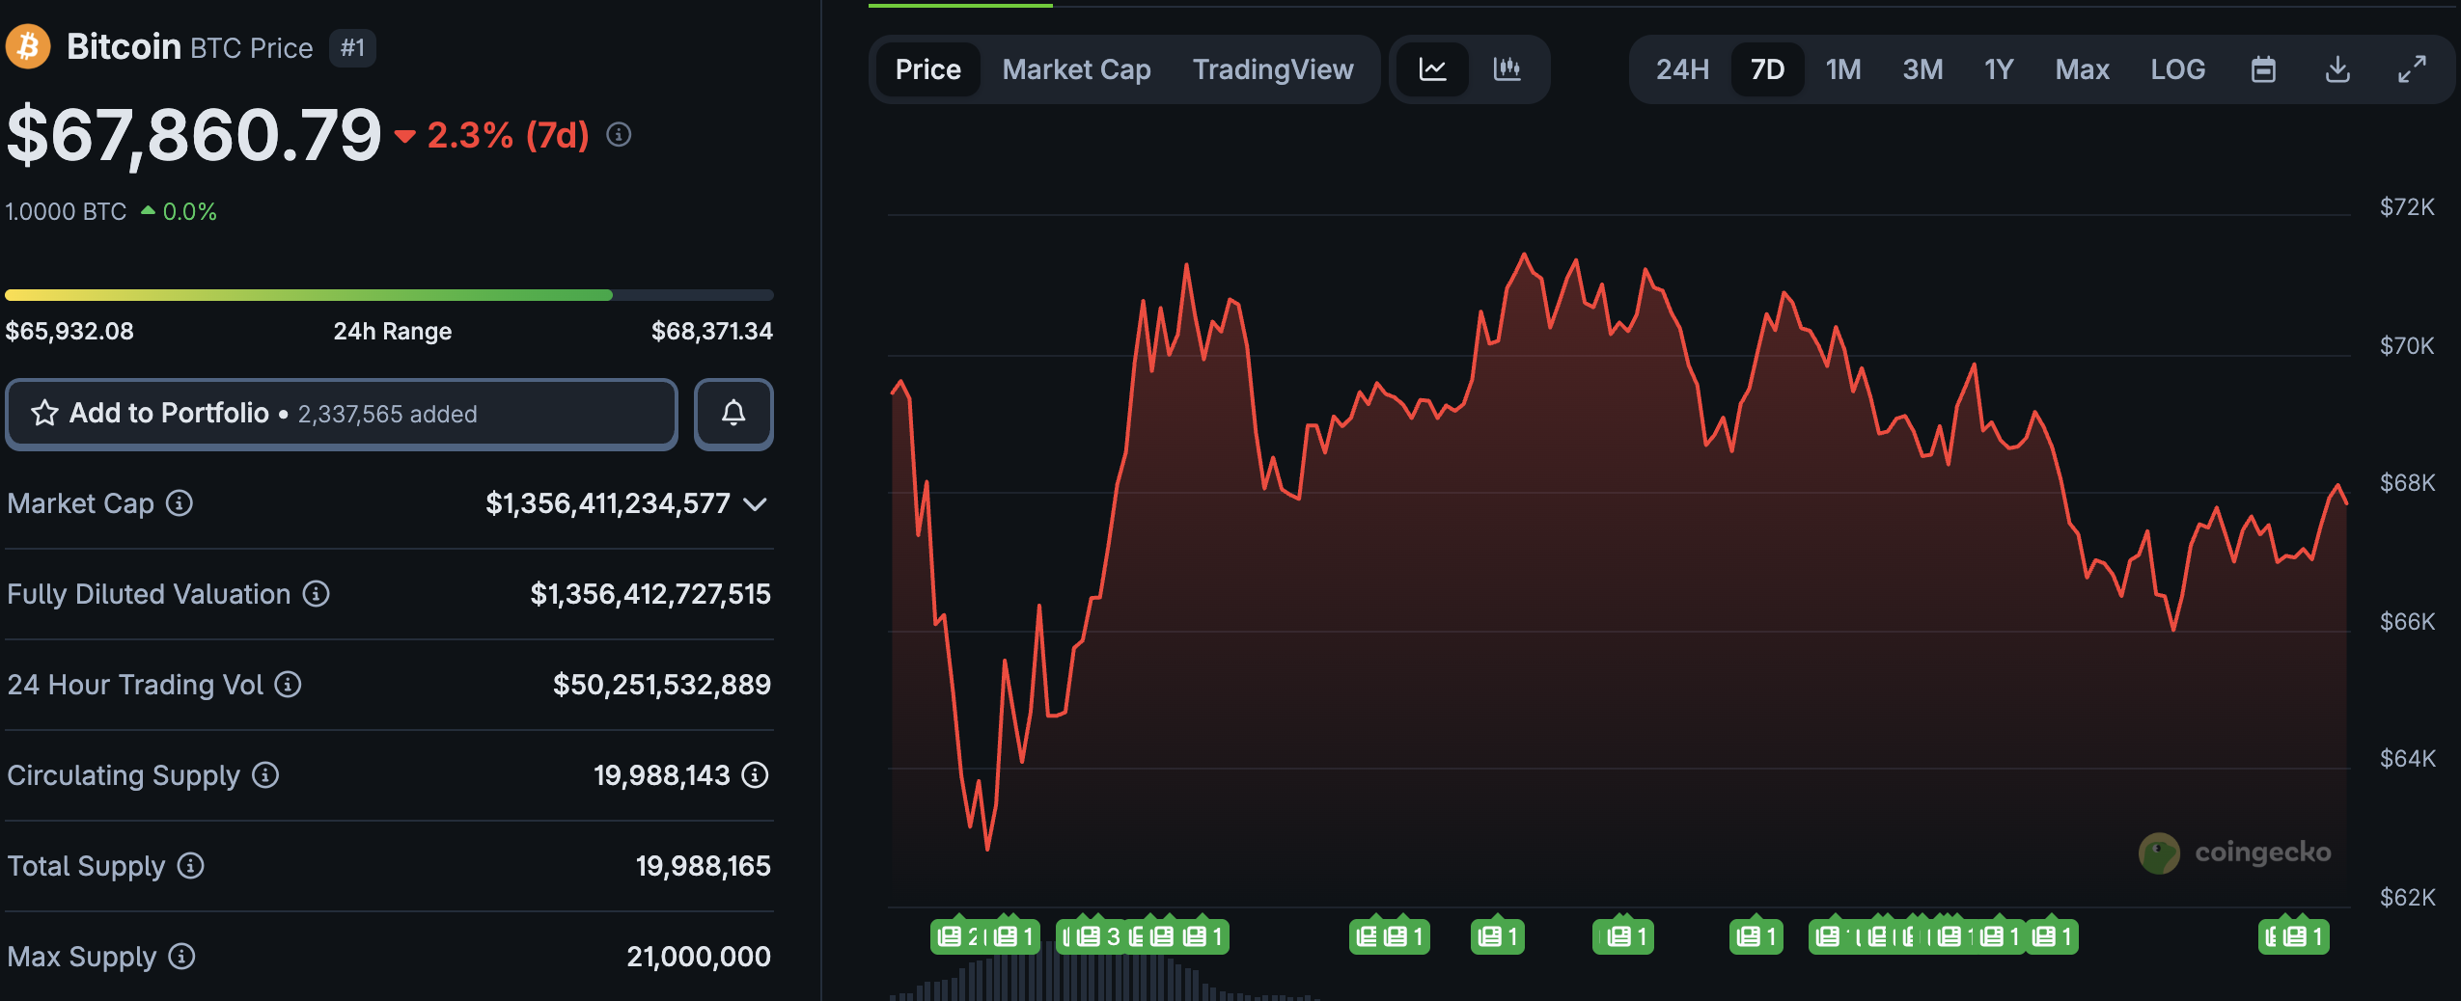Open the 24 Hour Trading Vol info icon

click(x=288, y=684)
